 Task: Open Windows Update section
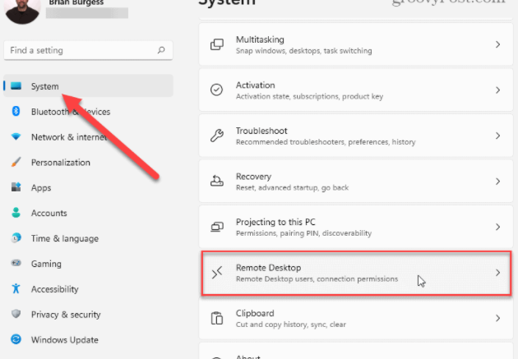[x=64, y=340]
